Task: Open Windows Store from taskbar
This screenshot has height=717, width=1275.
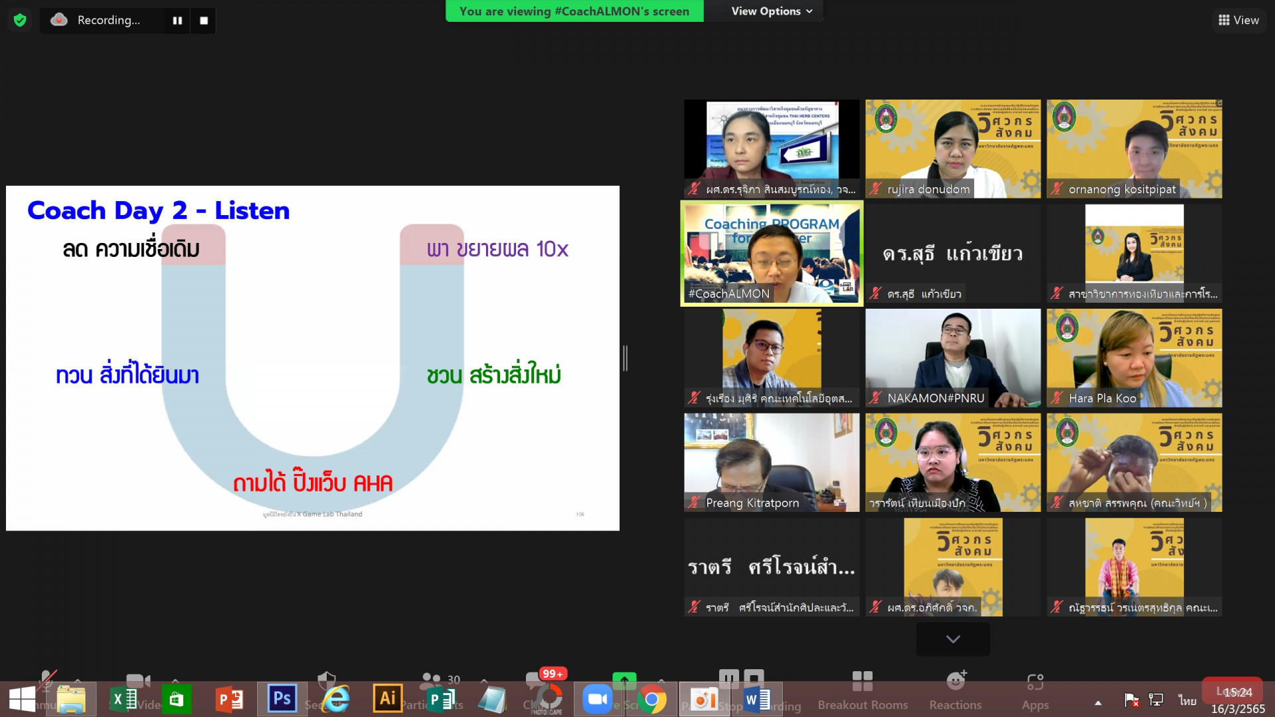Action: (176, 700)
